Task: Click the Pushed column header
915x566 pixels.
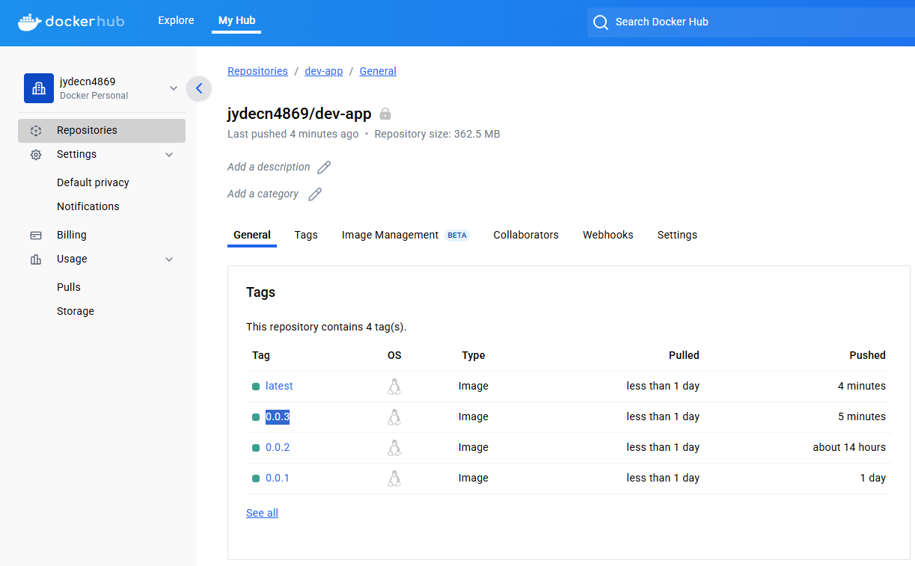Action: click(x=868, y=355)
